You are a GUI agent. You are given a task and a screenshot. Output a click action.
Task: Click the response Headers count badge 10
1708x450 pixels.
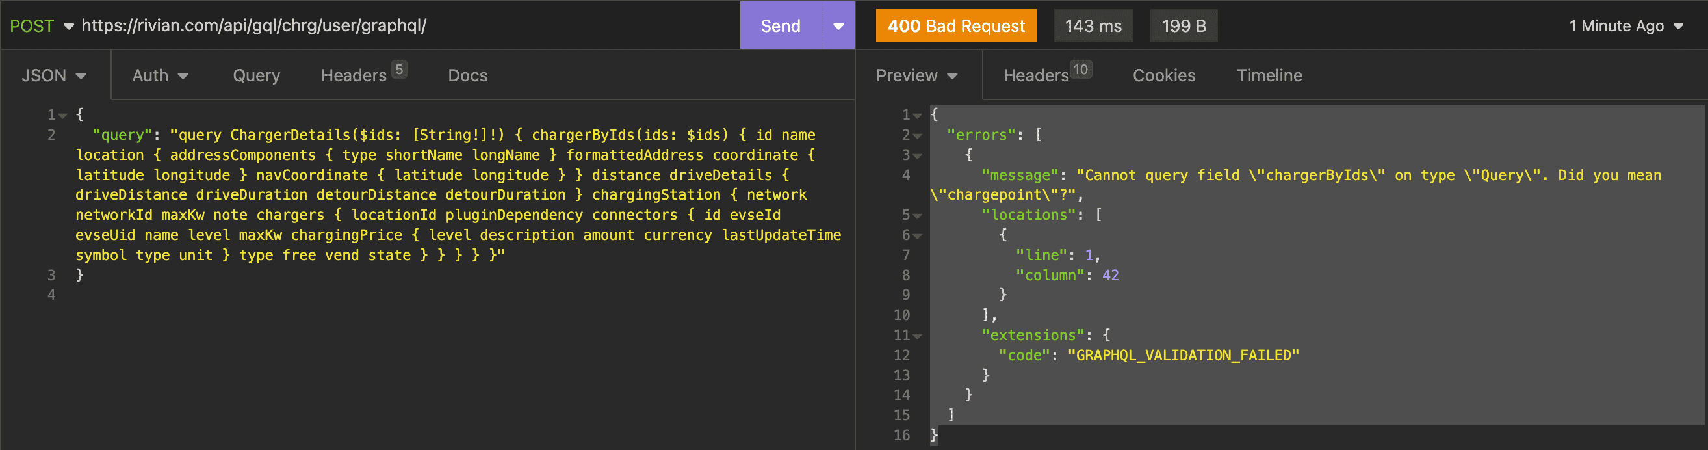click(1081, 70)
